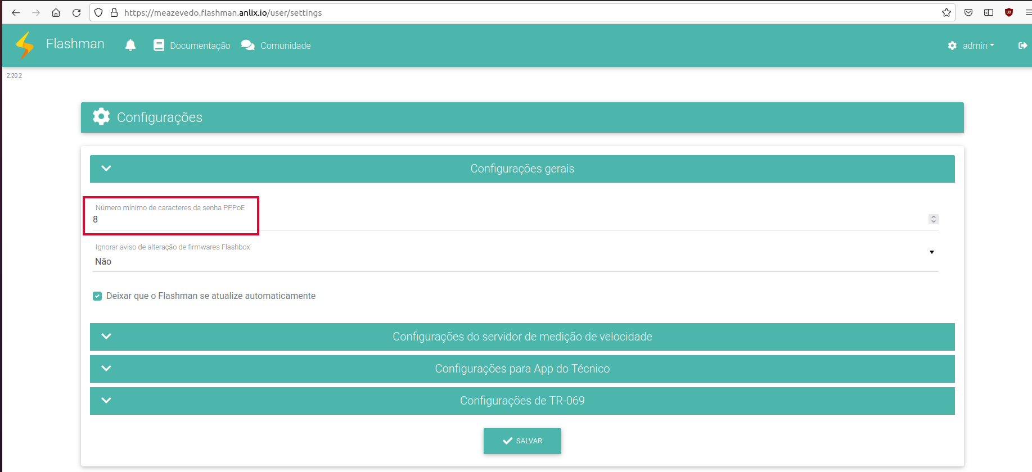The height and width of the screenshot is (472, 1032).
Task: Click the browser forward arrow
Action: pos(36,12)
